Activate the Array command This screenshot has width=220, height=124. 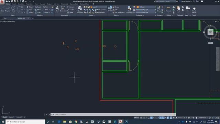click(46, 12)
